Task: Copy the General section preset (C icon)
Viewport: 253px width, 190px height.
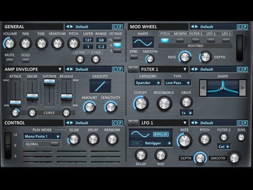Action: click(114, 27)
